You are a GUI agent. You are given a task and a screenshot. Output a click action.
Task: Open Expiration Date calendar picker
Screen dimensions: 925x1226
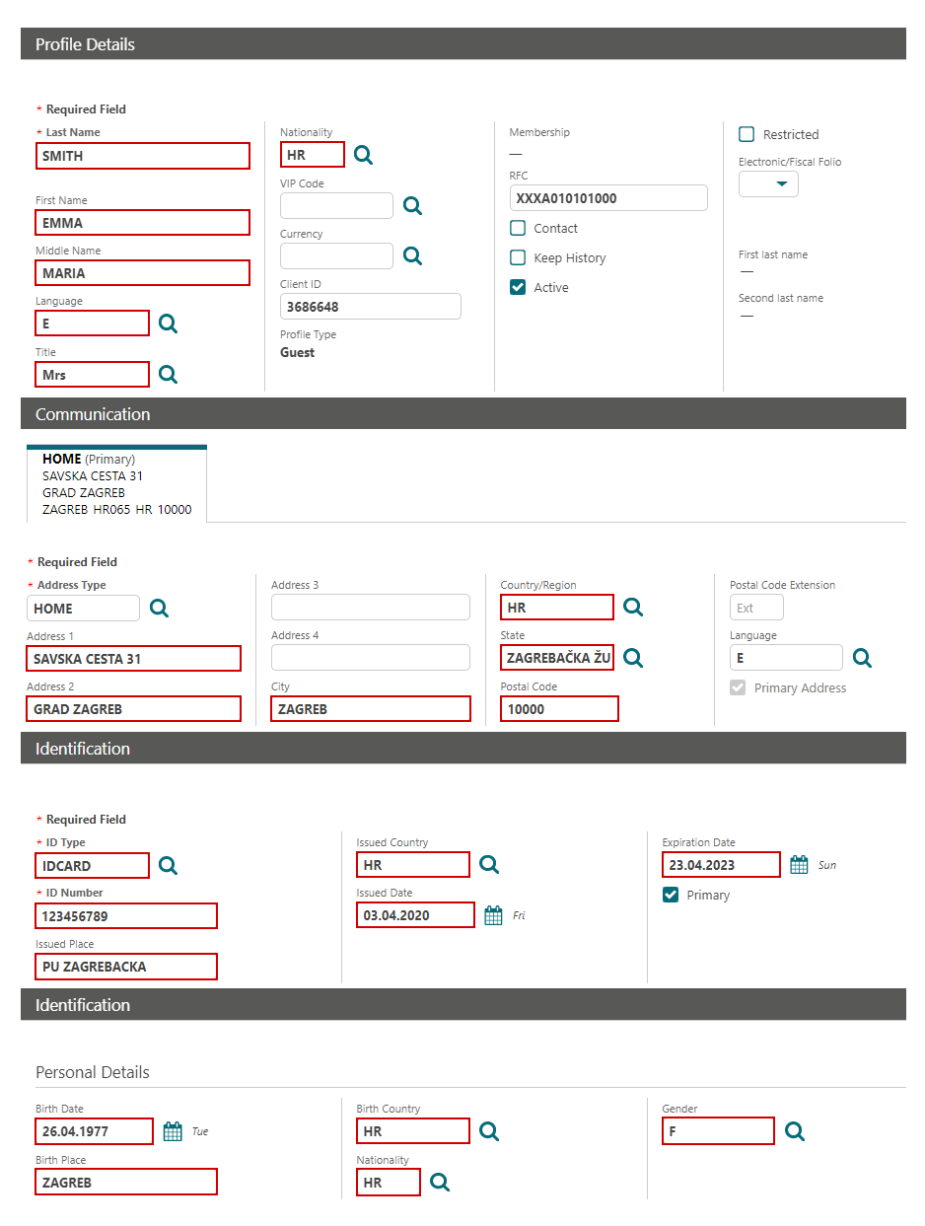[x=800, y=865]
